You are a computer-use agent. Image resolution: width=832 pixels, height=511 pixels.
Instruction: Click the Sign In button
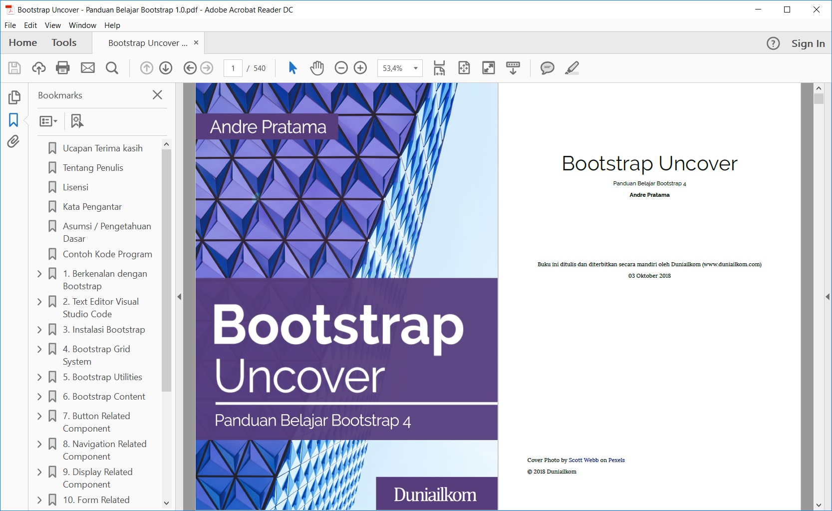pos(808,43)
